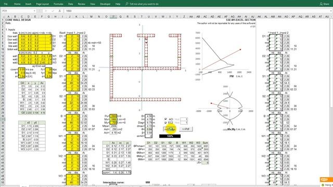Viewport: 333px width, 187px height.
Task: Select row header 1
Action: (3, 20)
